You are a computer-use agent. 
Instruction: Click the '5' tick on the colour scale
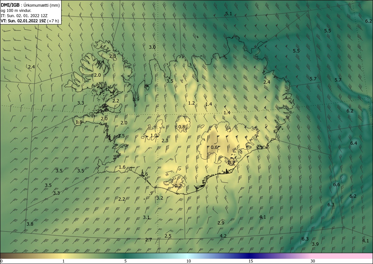(x=125, y=261)
